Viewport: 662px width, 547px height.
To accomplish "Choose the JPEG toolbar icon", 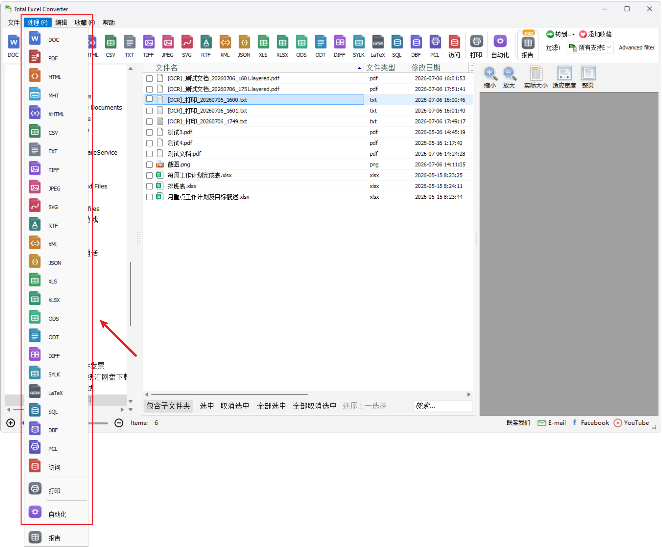I will click(x=168, y=46).
